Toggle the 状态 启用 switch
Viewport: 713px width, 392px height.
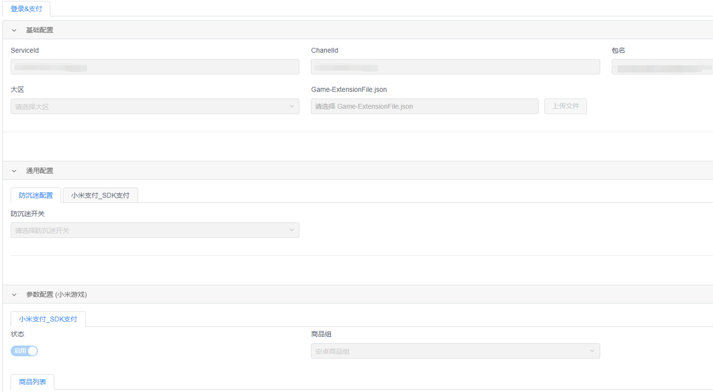pos(24,351)
